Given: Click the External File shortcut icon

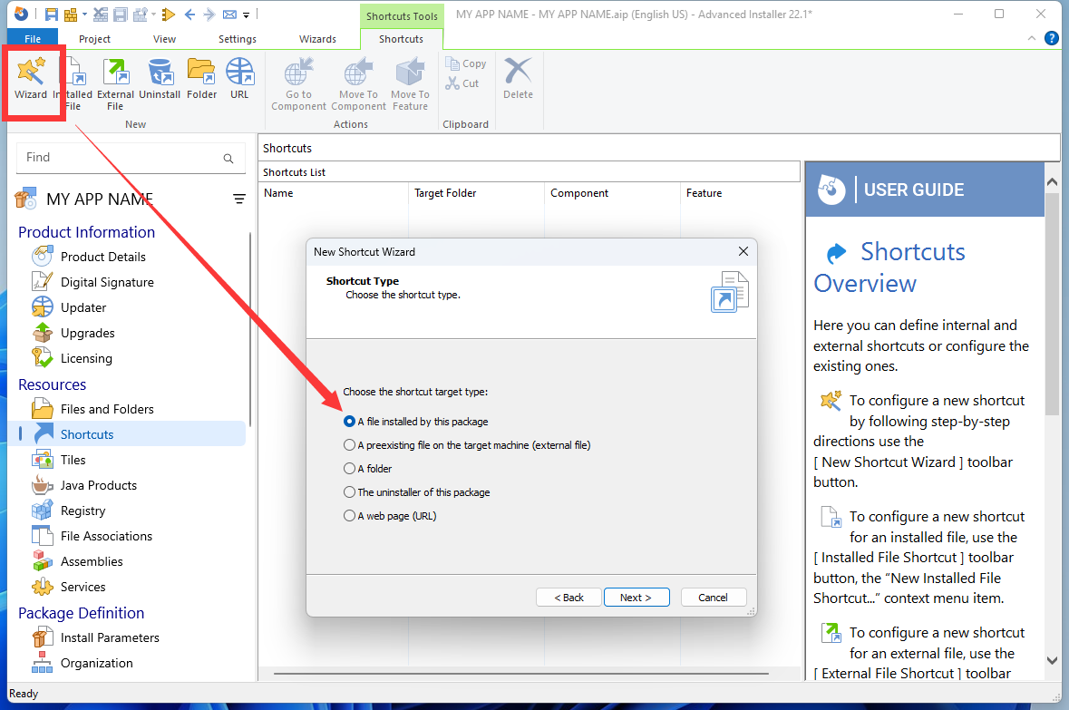Looking at the screenshot, I should point(115,78).
